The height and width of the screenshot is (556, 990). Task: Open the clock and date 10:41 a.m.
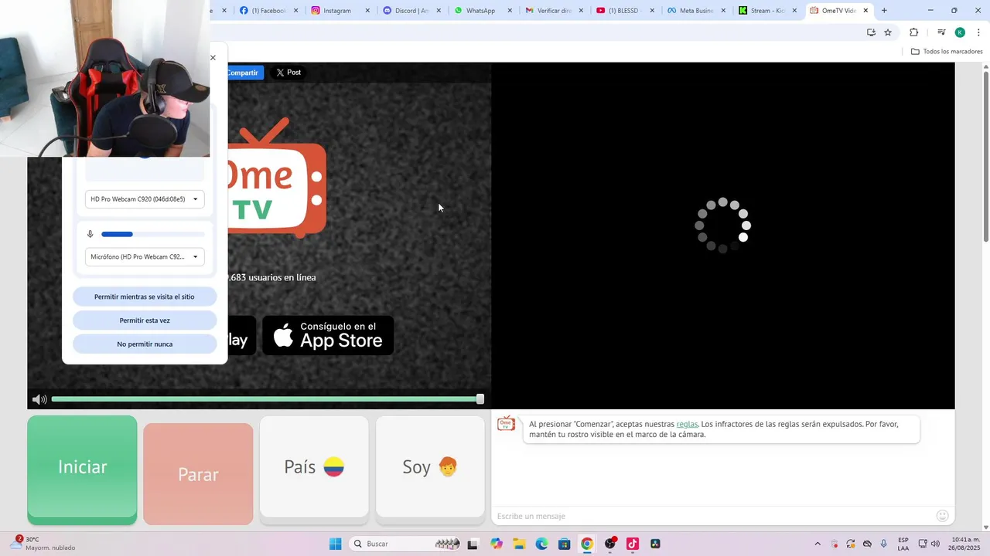tap(966, 544)
